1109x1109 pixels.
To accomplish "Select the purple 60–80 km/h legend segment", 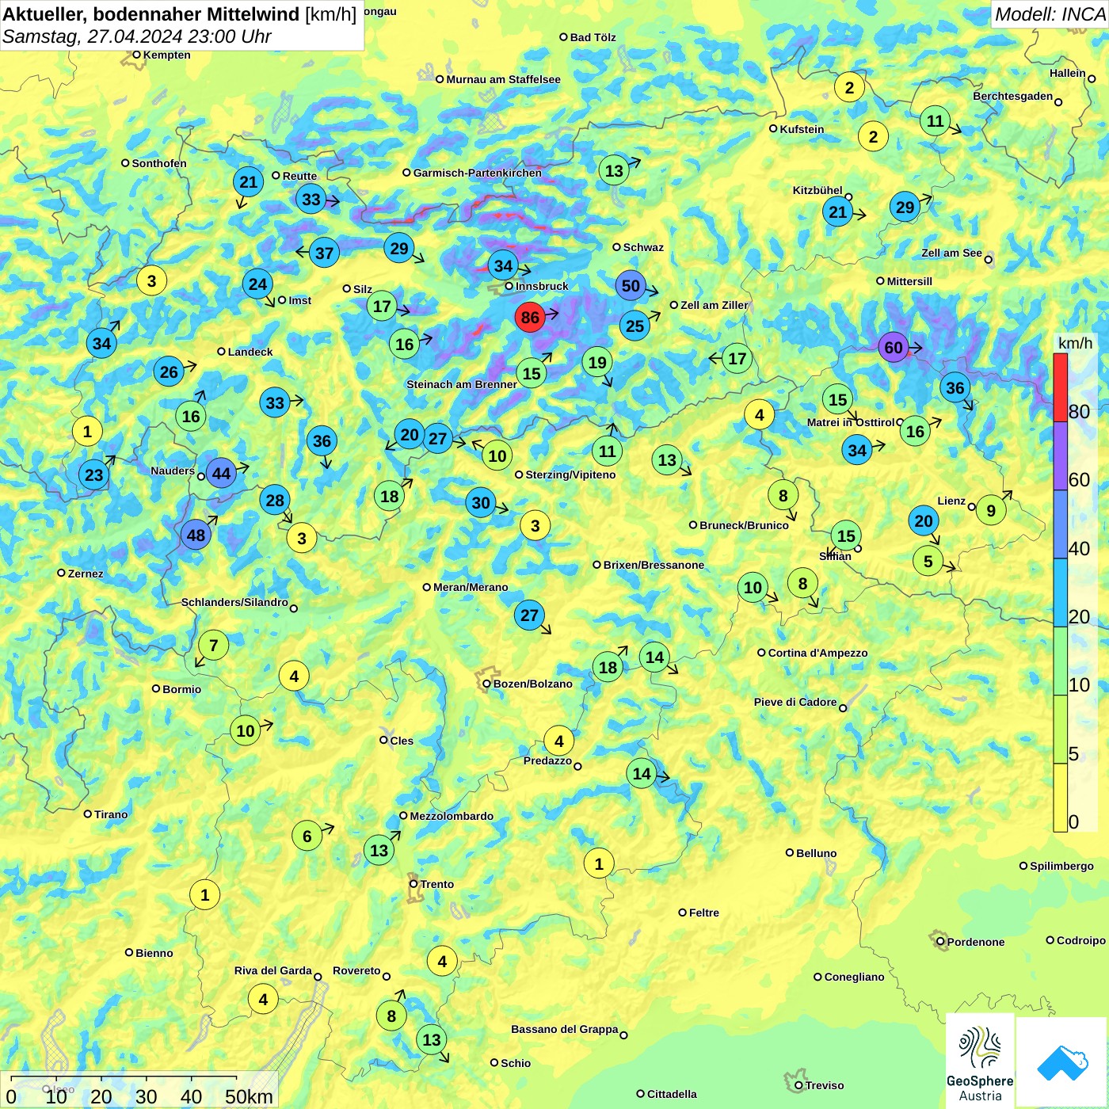I will tap(1060, 455).
